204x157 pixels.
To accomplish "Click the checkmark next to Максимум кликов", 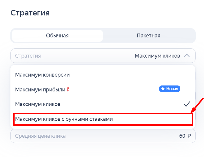I will [x=187, y=104].
